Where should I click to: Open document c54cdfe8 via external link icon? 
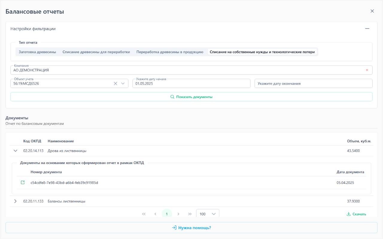click(23, 183)
